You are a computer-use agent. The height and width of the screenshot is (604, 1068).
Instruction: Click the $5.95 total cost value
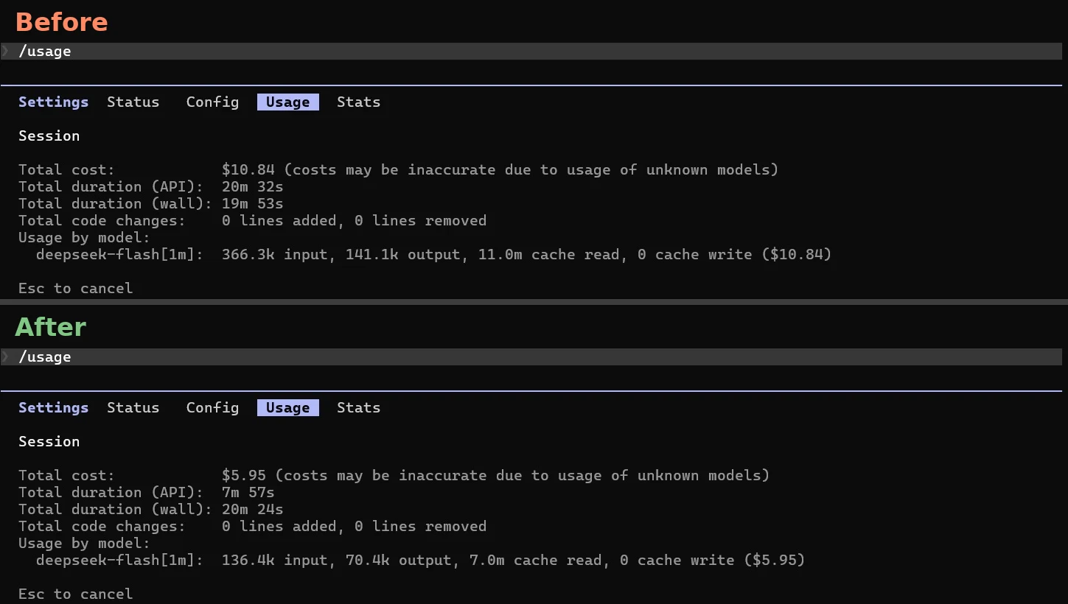pyautogui.click(x=244, y=476)
